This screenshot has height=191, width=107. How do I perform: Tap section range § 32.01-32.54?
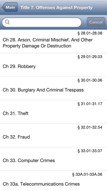tap(90, 127)
